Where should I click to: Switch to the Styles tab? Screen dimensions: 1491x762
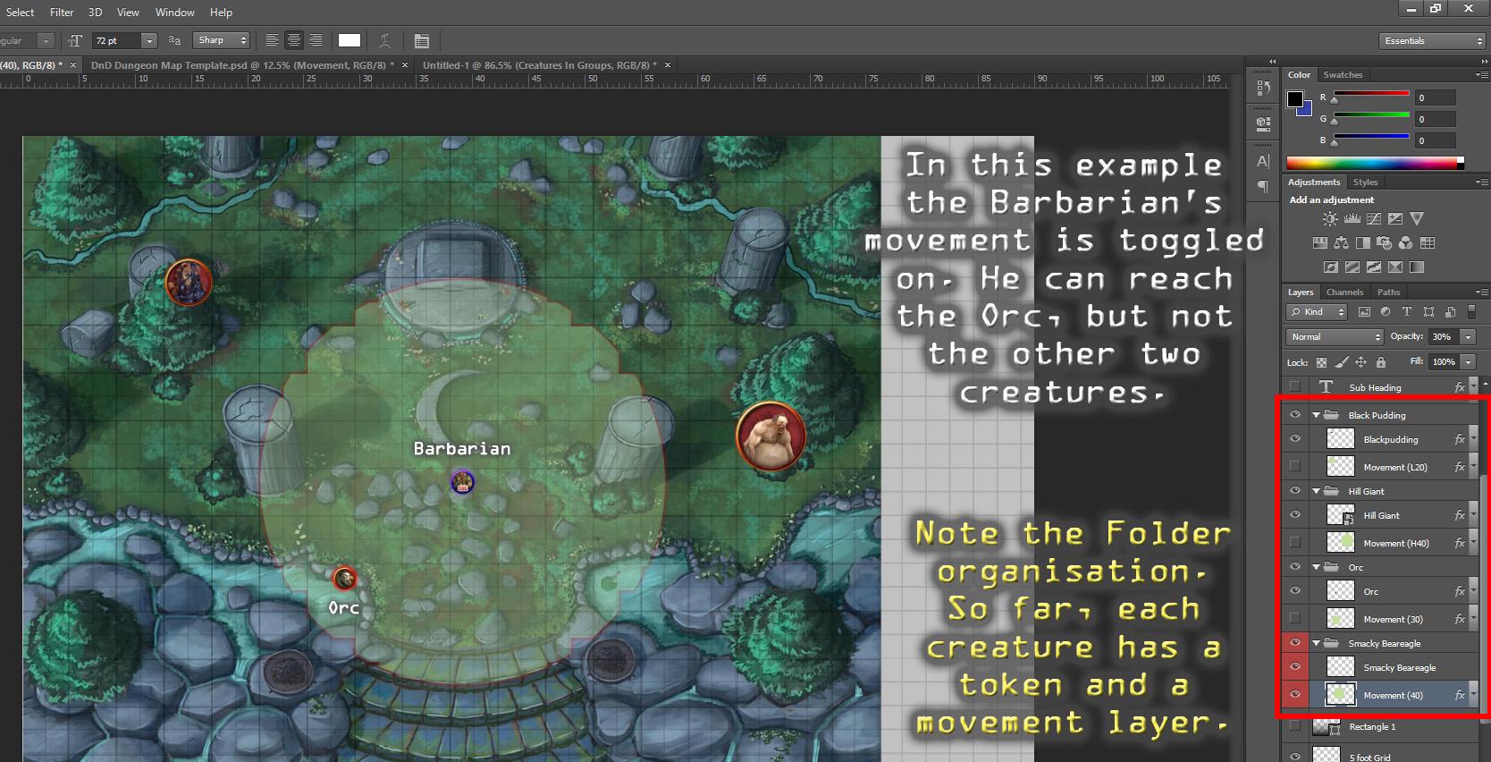1365,182
